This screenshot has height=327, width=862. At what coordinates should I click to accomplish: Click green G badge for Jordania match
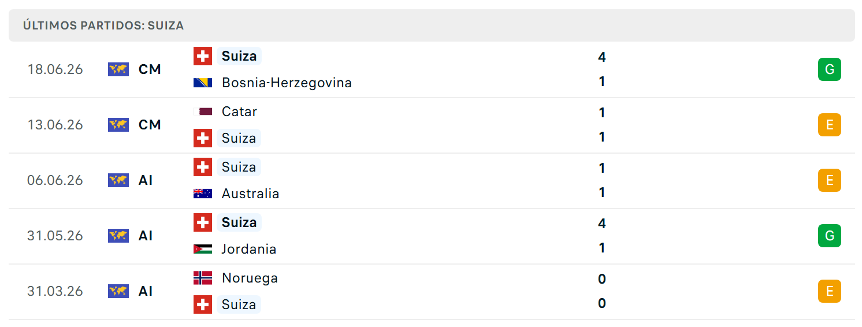click(x=830, y=236)
